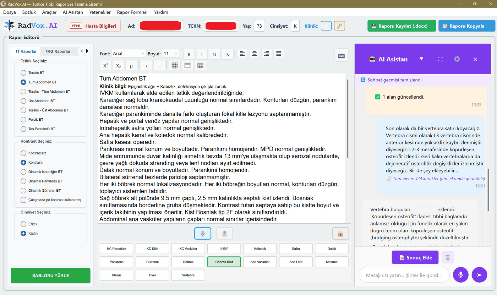Open the Sözlük menu
Image resolution: width=497 pixels, height=295 pixels.
pos(29,12)
